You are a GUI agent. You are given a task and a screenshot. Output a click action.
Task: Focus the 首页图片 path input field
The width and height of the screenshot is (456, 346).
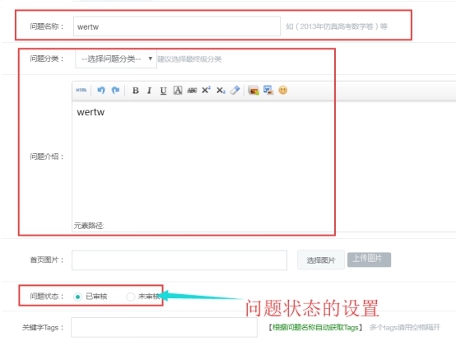pyautogui.click(x=179, y=260)
